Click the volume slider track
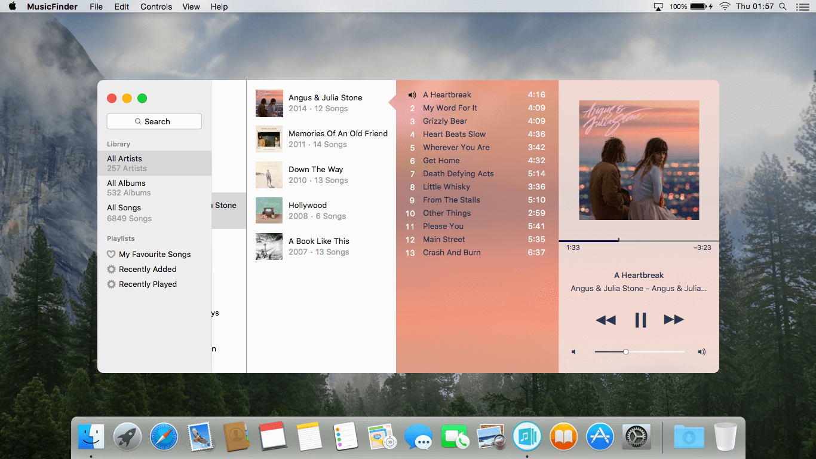The height and width of the screenshot is (459, 816). pos(640,352)
